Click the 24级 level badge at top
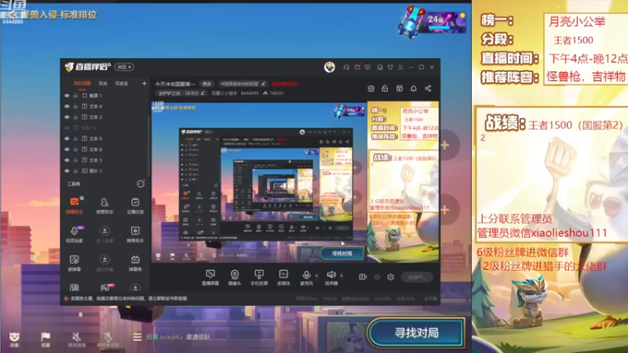The image size is (628, 353). (x=433, y=21)
